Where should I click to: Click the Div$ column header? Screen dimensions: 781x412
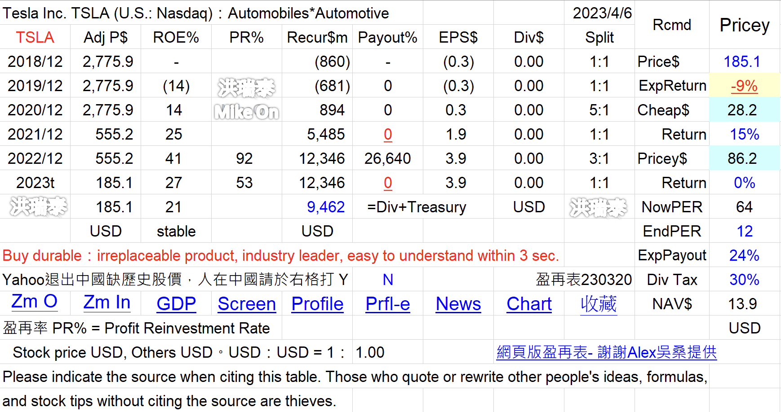coord(529,37)
